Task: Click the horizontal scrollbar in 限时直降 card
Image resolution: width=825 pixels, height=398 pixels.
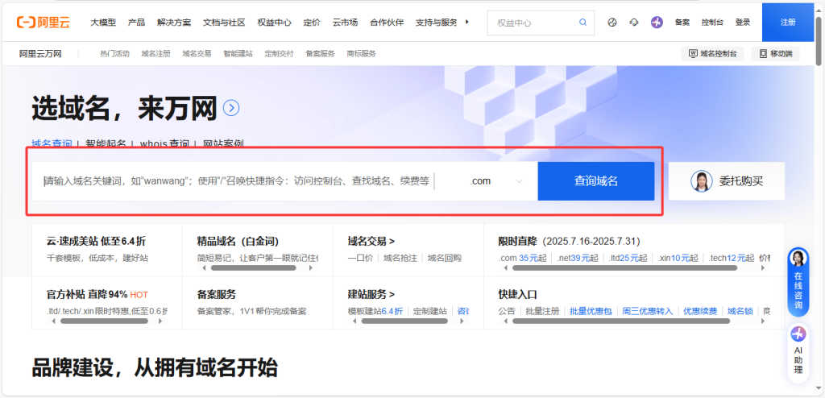Action: [624, 268]
